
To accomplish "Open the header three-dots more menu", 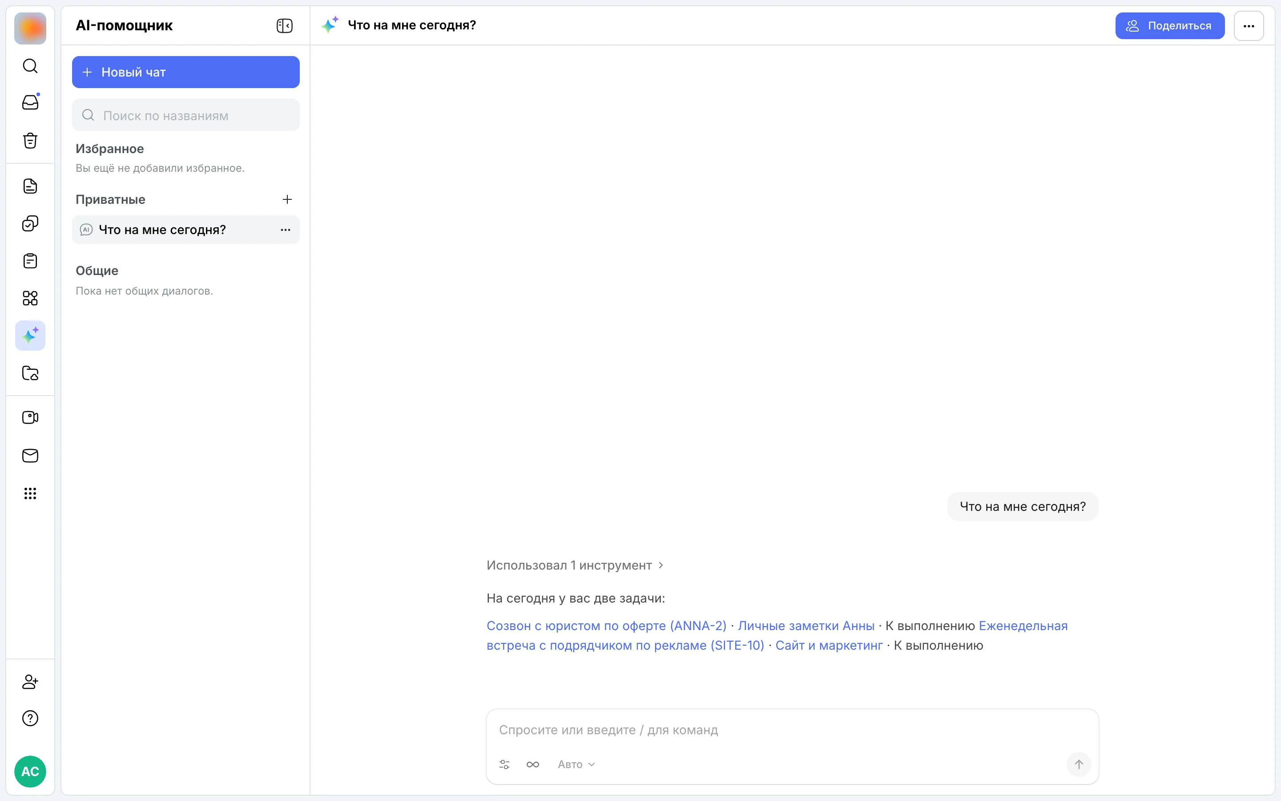I will pos(1249,25).
